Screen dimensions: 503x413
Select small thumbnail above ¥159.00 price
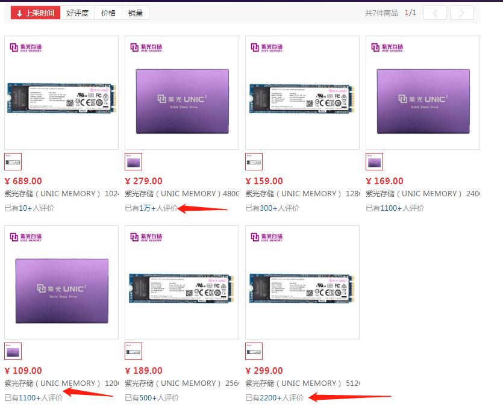coord(254,161)
